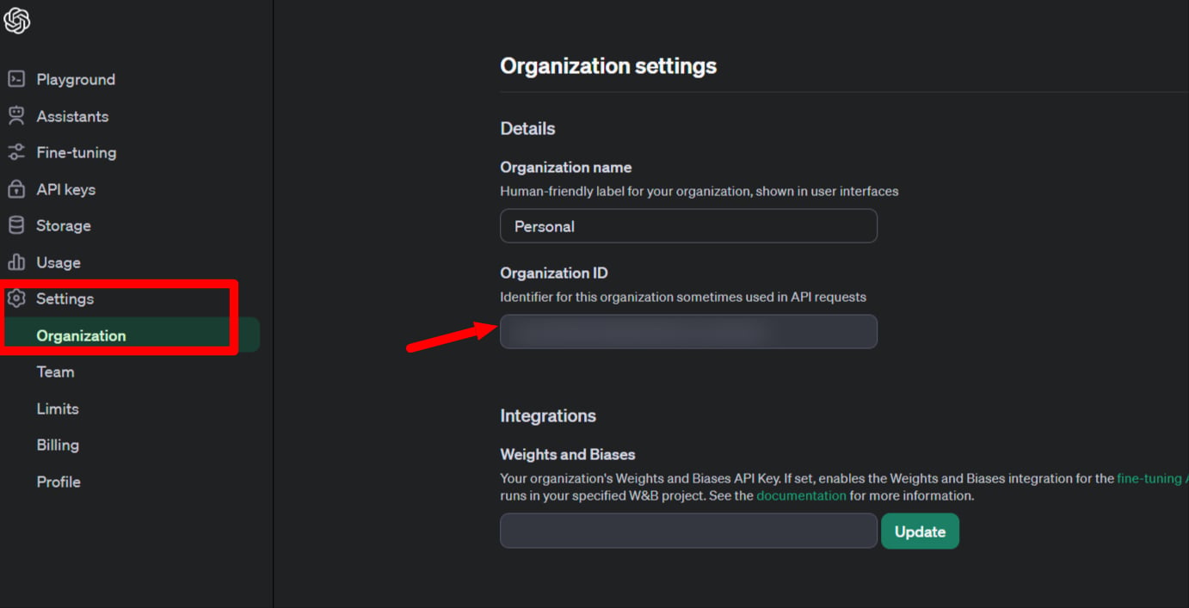Viewport: 1189px width, 608px height.
Task: Click the Fine-tuning sliders icon
Action: [x=16, y=152]
